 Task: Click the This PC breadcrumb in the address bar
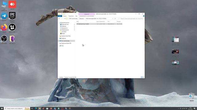[x=73, y=19]
